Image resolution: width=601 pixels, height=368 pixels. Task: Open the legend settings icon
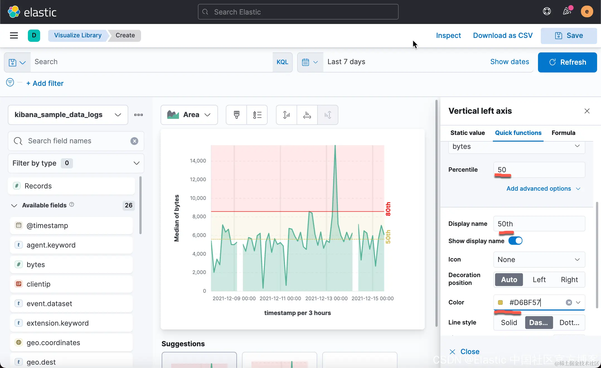coord(257,115)
